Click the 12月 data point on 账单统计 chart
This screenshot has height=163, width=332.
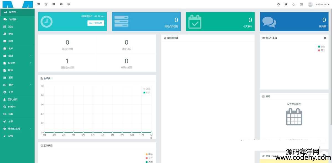coord(151,132)
